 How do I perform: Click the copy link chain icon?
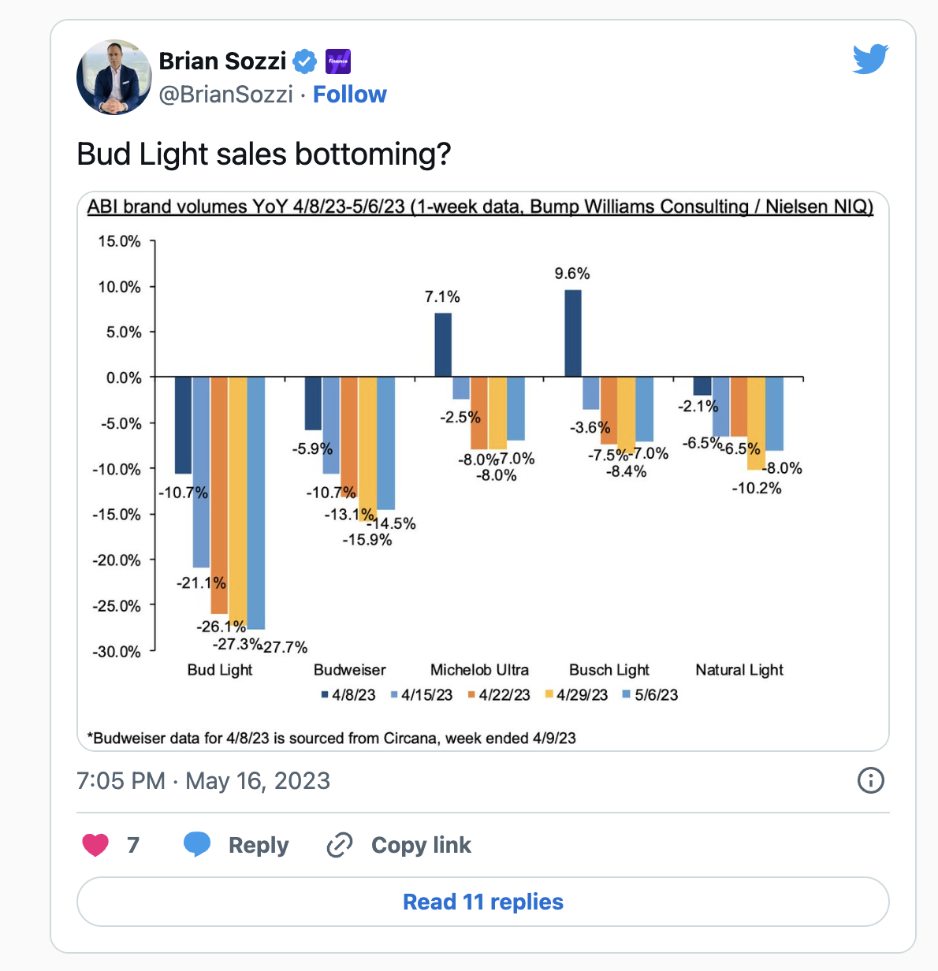[x=340, y=845]
